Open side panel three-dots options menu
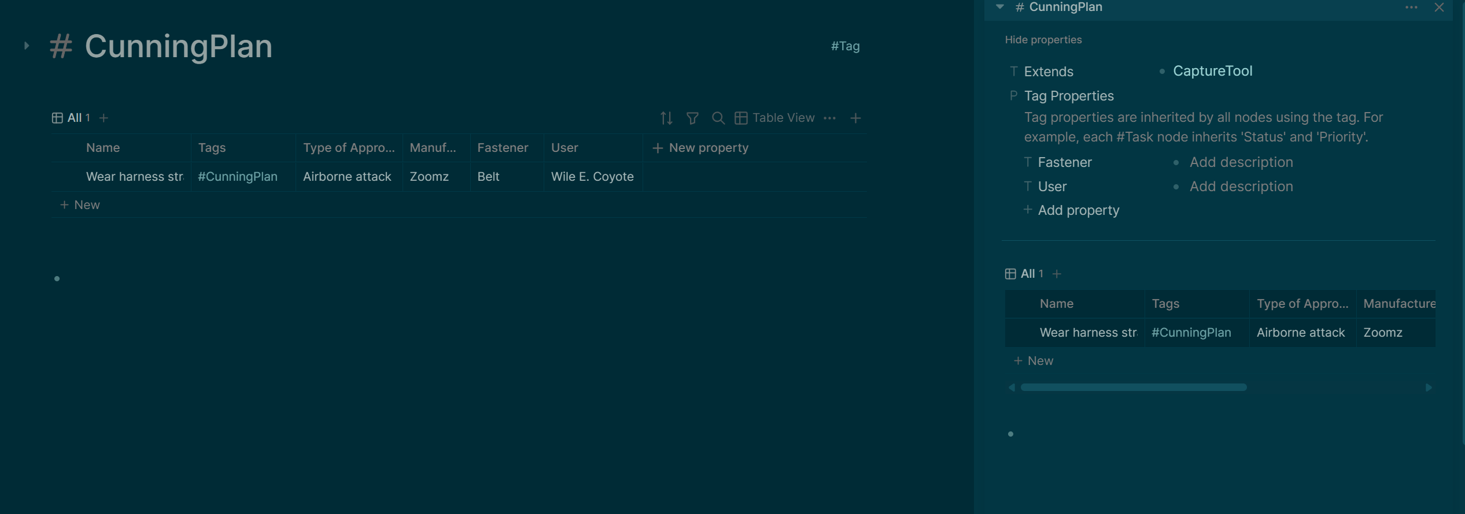1465x514 pixels. point(1411,8)
